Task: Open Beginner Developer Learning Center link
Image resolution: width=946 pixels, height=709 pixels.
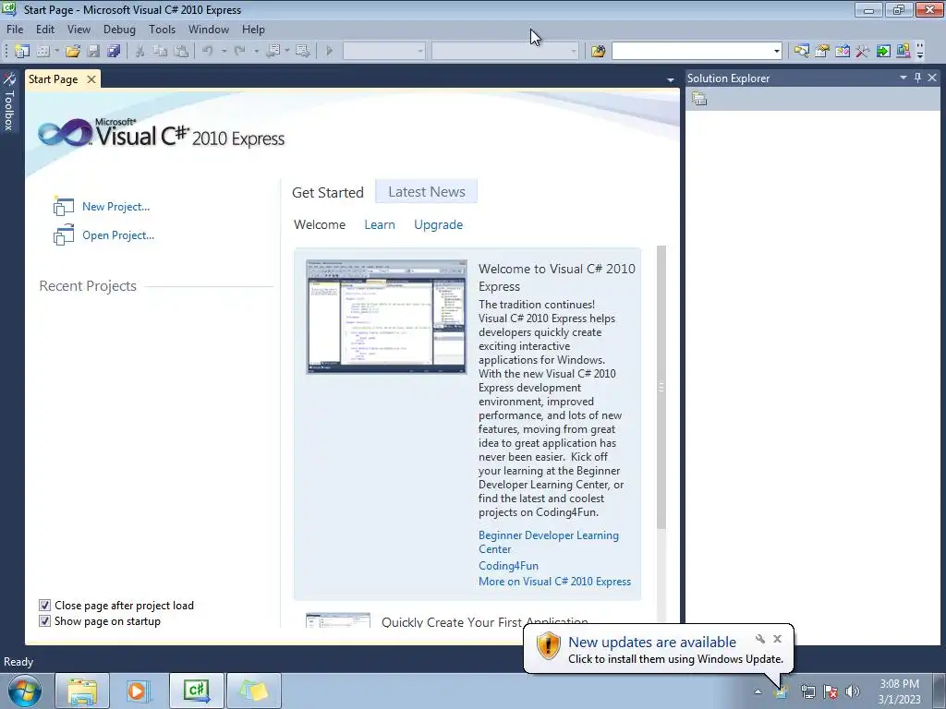Action: tap(549, 542)
